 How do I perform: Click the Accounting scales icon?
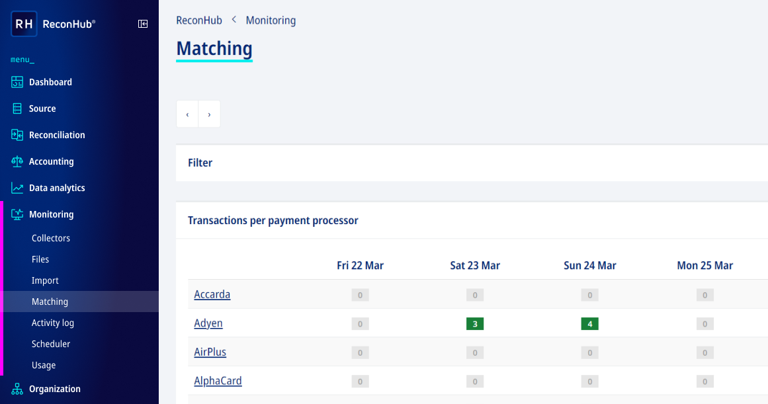17,161
